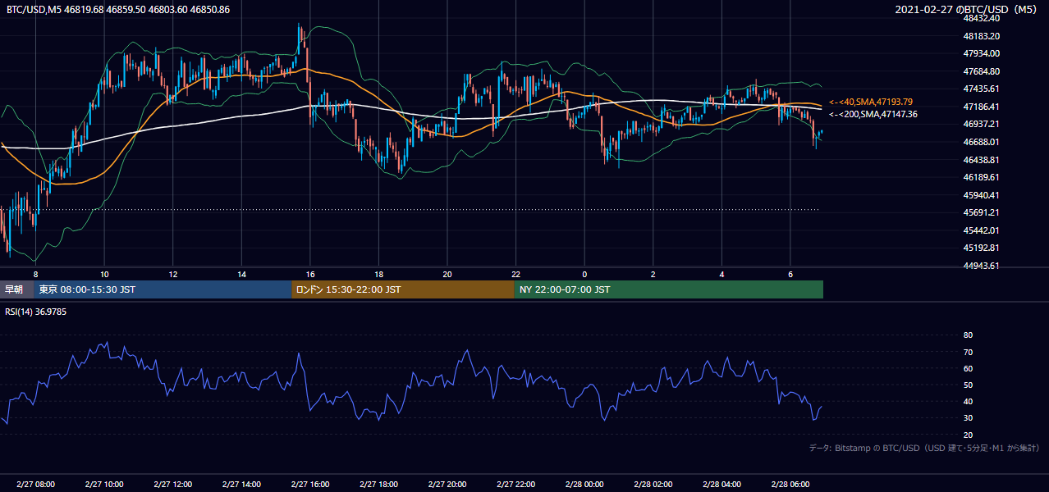The image size is (1049, 492).
Task: Click the BTC/USD,M5 price header text
Action: pyautogui.click(x=118, y=10)
